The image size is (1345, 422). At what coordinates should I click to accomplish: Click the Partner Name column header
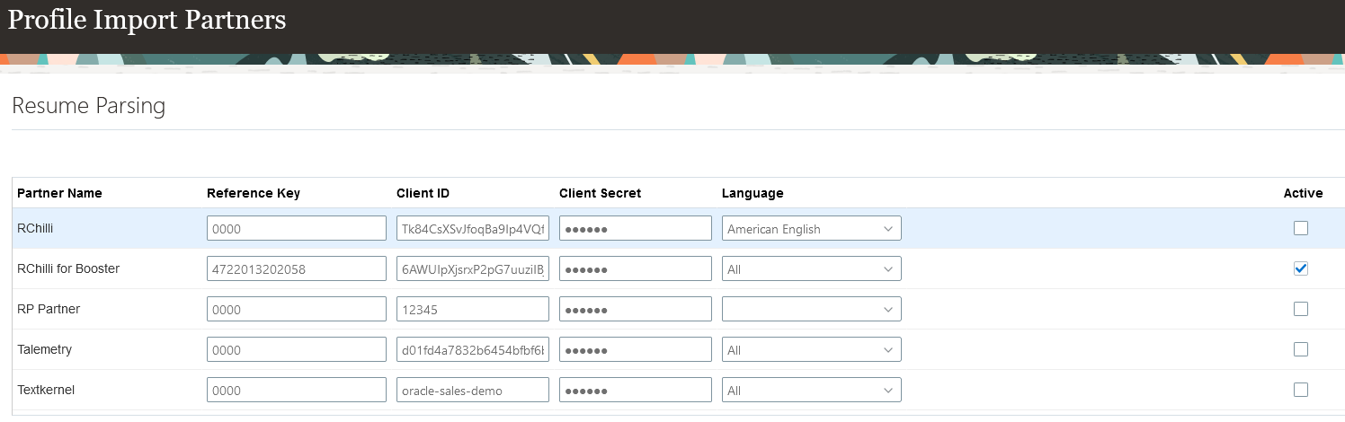59,193
